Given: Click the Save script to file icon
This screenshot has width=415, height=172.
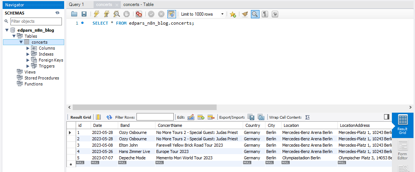Looking at the screenshot, I should (84, 14).
